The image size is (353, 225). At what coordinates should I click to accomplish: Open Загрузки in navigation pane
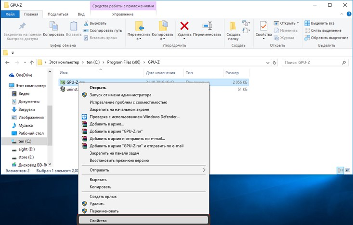[x=23, y=109]
